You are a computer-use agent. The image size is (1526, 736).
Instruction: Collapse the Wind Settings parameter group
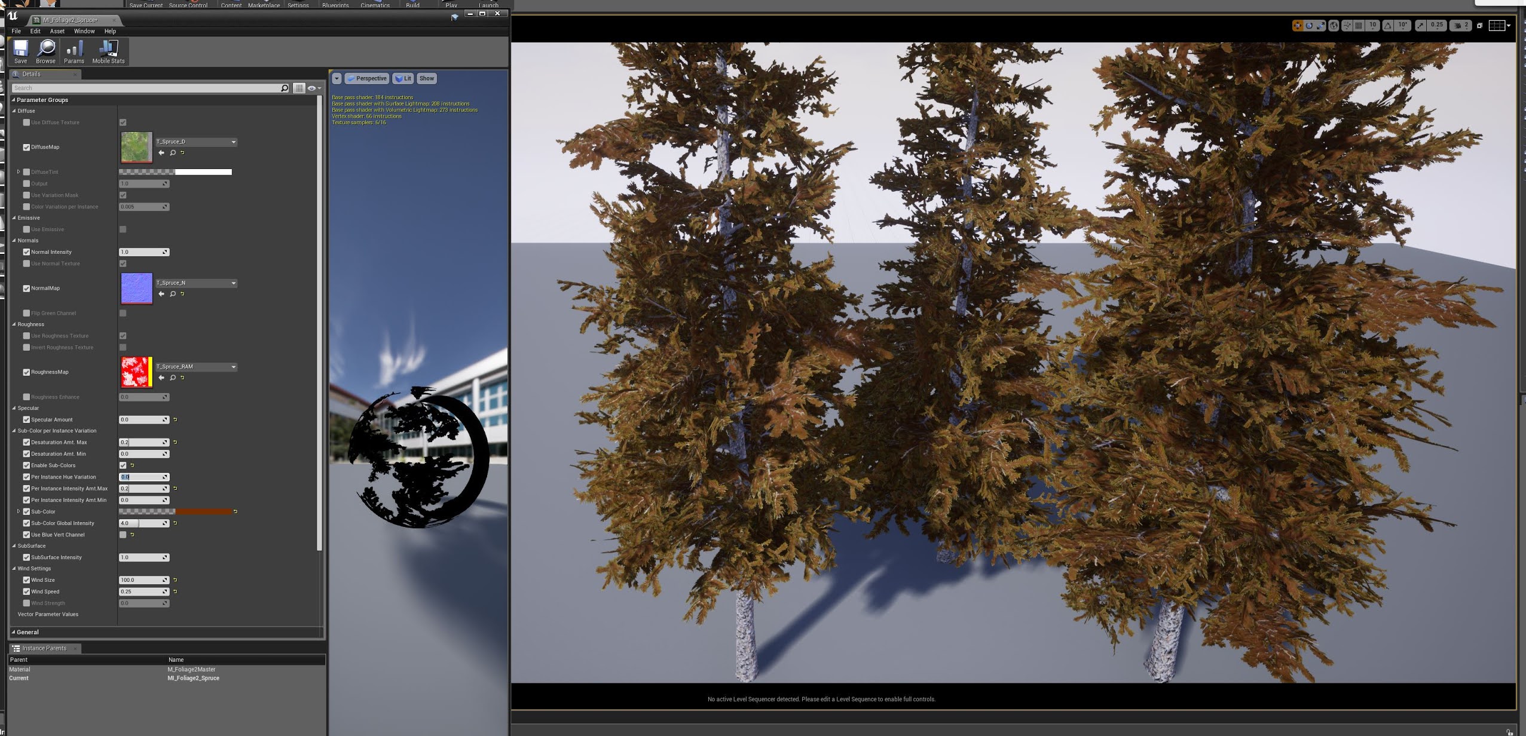14,568
